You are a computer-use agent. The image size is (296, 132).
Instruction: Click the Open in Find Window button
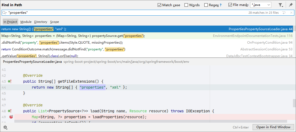tap(273, 127)
